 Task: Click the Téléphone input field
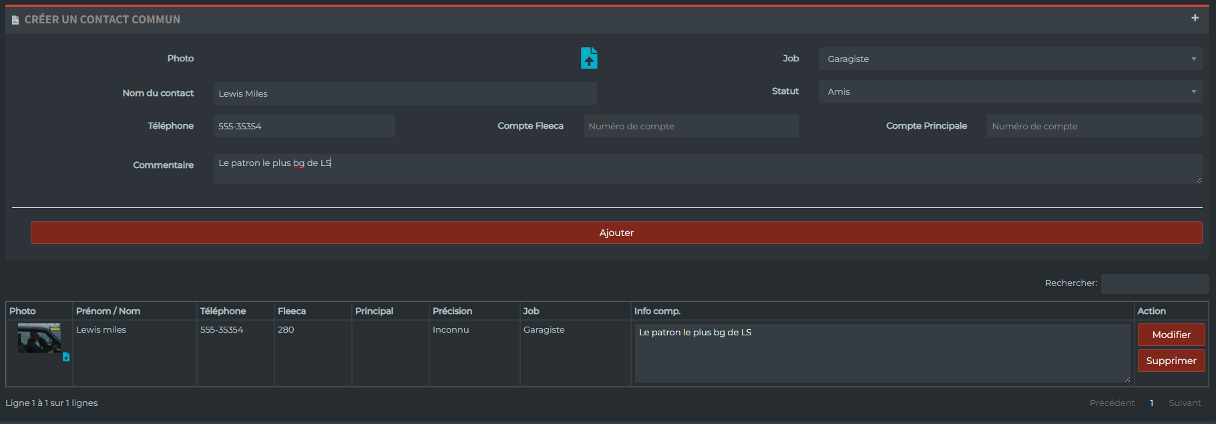305,126
